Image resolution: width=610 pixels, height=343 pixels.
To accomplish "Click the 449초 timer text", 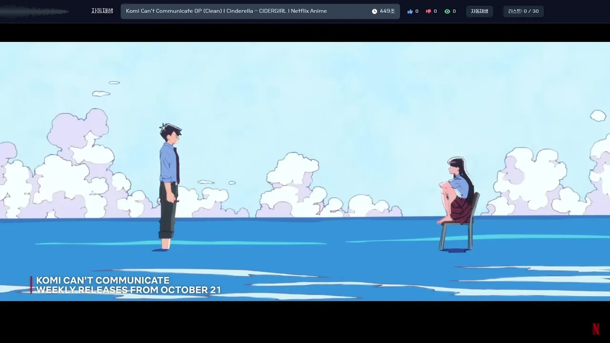I will (x=387, y=11).
